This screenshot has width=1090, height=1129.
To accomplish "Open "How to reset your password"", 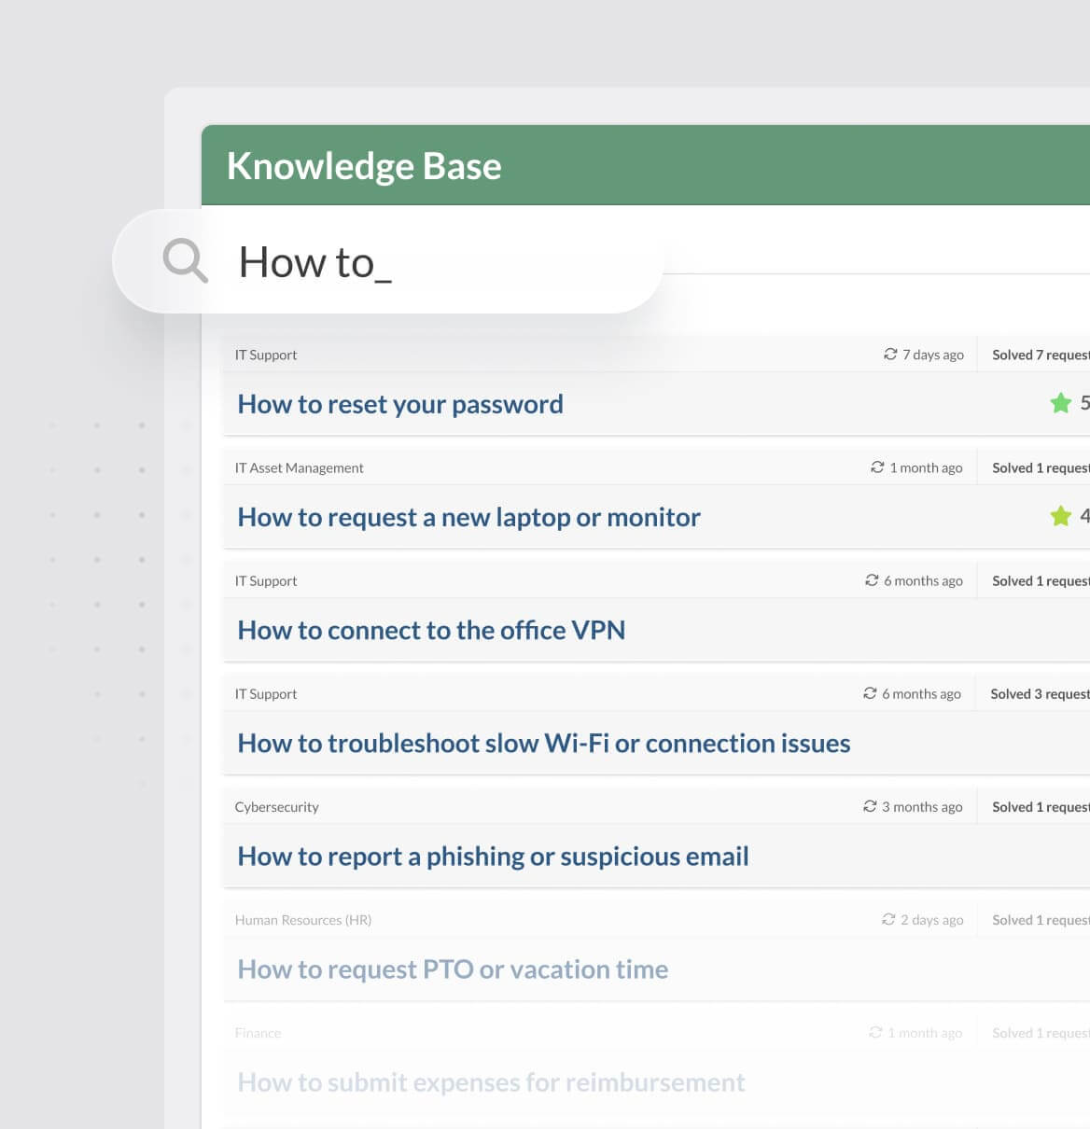I will pos(399,405).
